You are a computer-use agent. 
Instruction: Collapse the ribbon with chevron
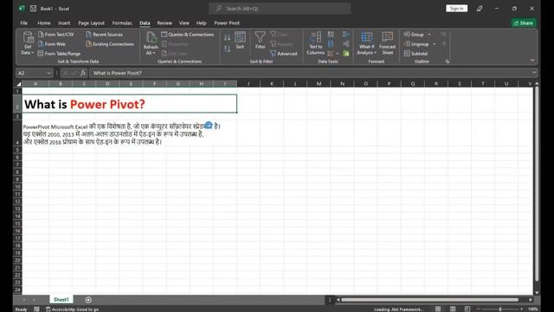click(532, 60)
